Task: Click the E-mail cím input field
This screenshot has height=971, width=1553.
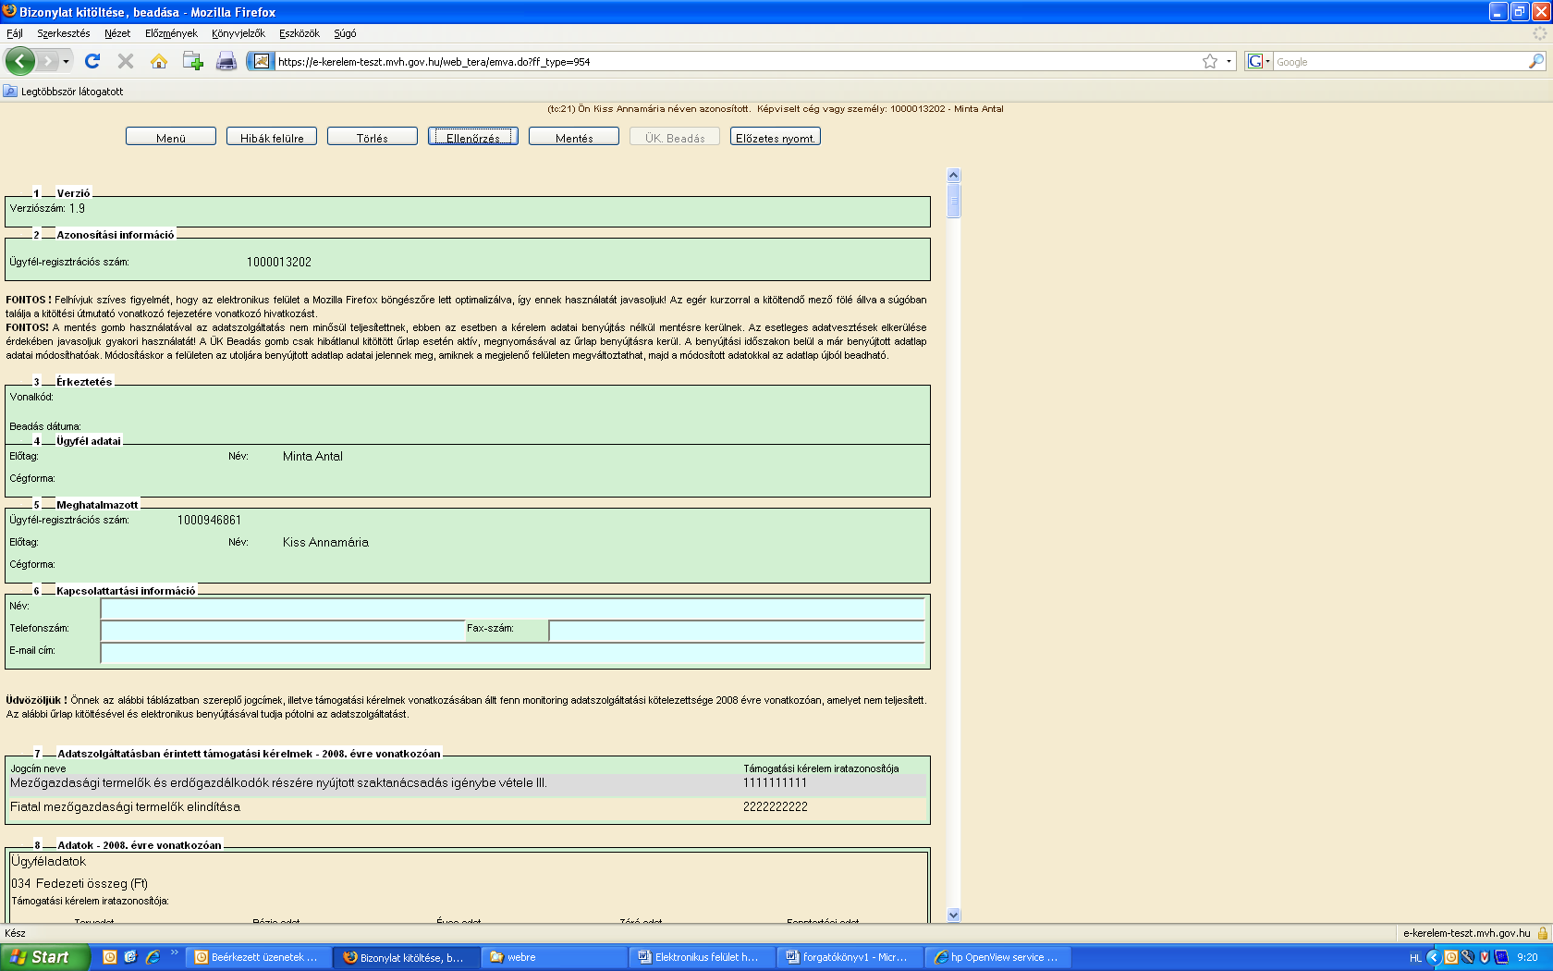Action: tap(513, 653)
